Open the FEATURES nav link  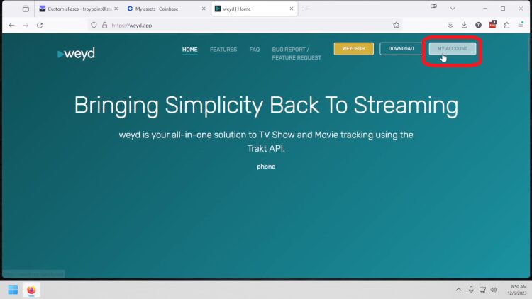[x=223, y=50]
